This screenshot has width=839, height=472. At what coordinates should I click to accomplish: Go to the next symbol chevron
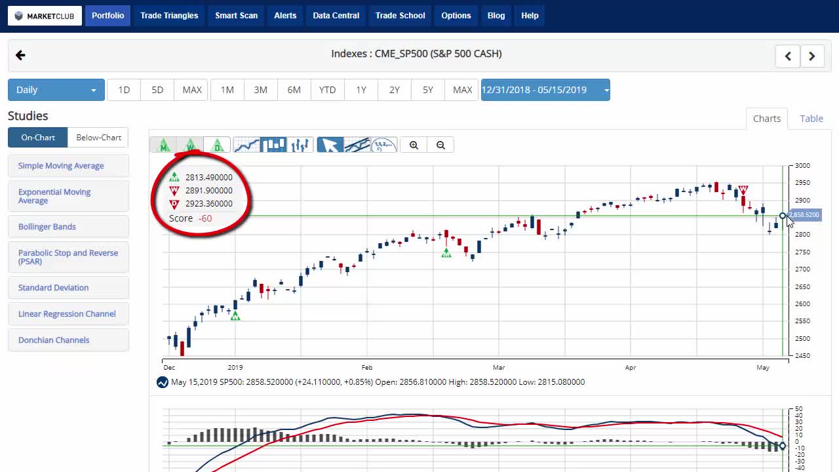point(812,56)
